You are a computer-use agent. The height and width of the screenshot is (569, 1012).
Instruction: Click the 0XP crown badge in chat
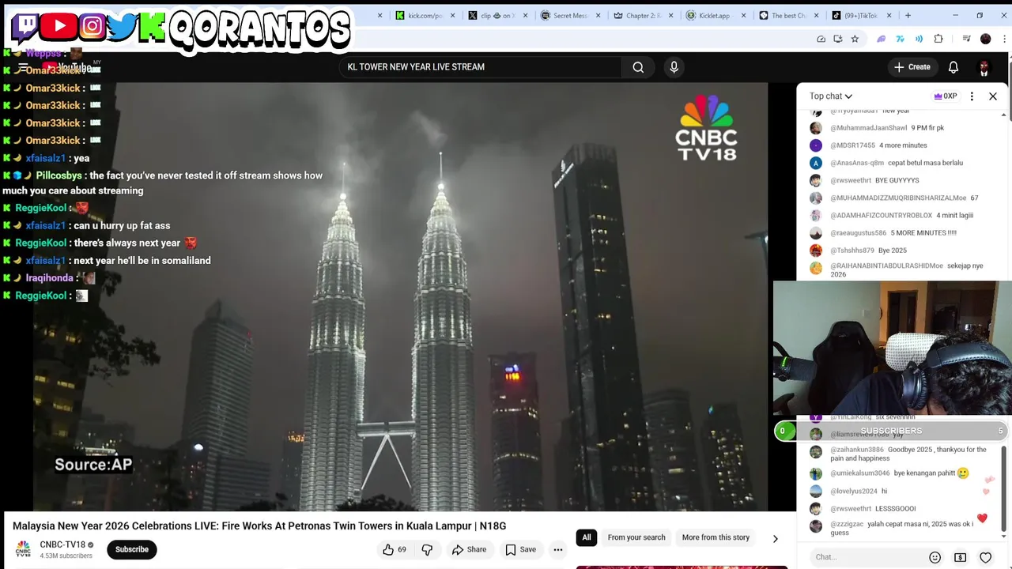pyautogui.click(x=946, y=96)
